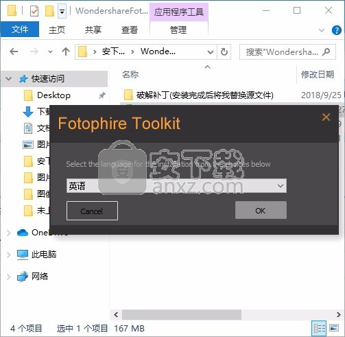Switch to the 管理 ribbon tab
The height and width of the screenshot is (337, 345).
[x=178, y=30]
